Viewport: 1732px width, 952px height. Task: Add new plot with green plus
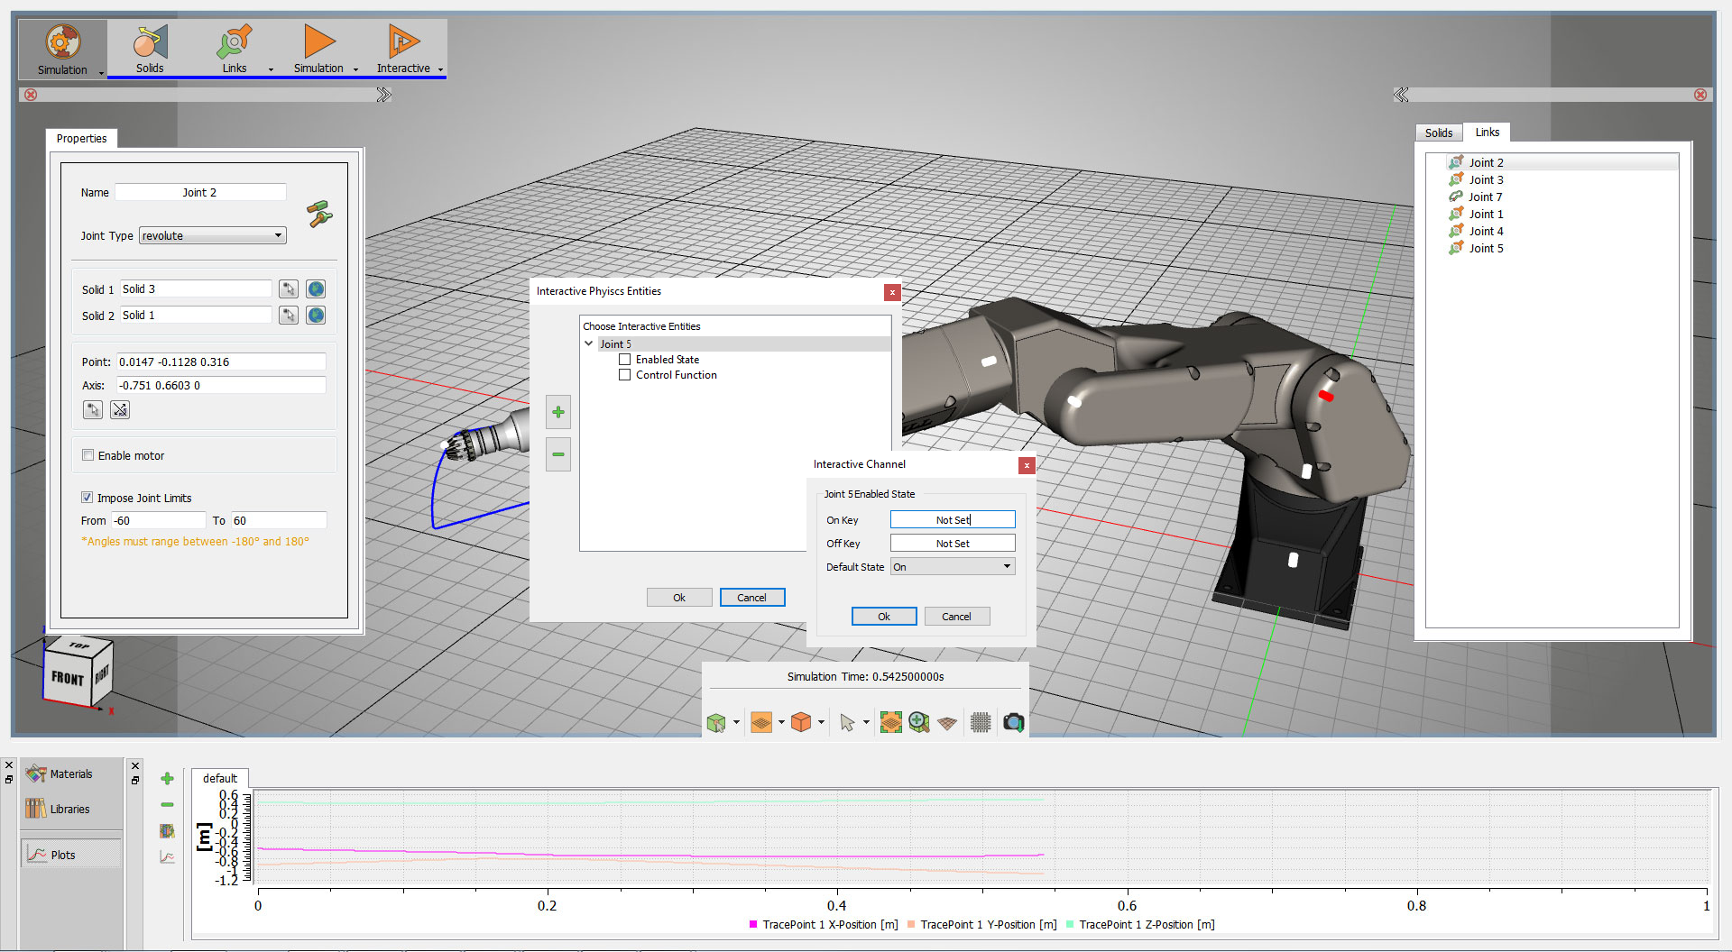click(x=167, y=779)
